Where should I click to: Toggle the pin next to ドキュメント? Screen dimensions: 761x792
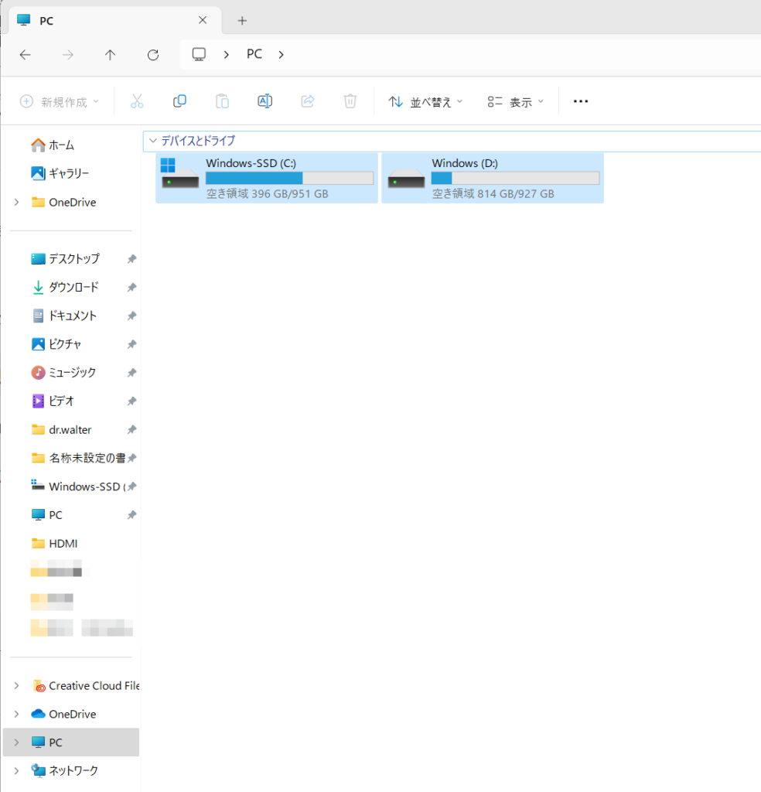[131, 316]
